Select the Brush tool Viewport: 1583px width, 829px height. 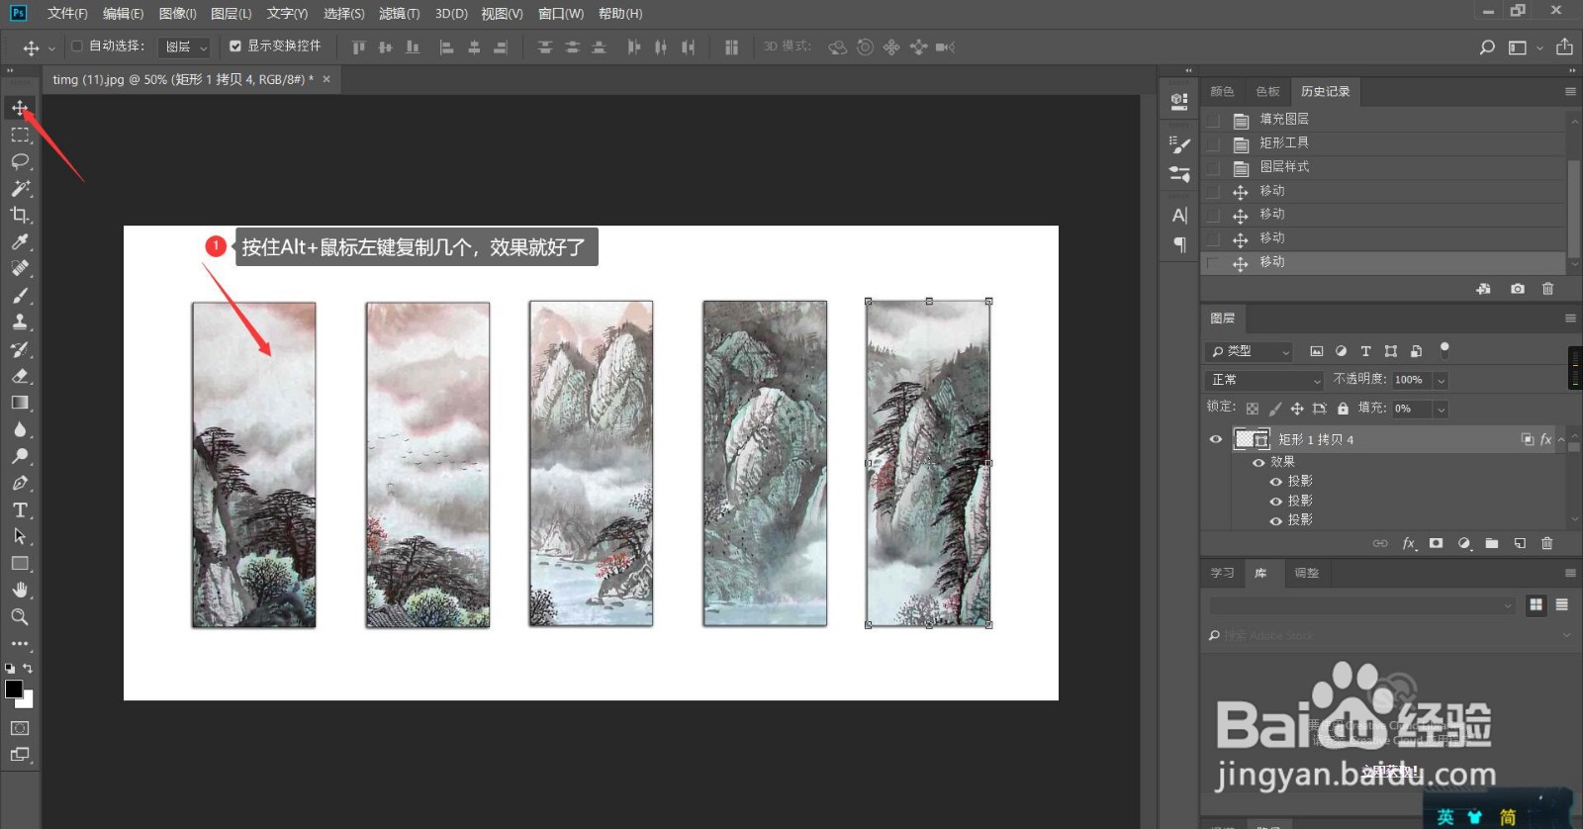click(20, 295)
